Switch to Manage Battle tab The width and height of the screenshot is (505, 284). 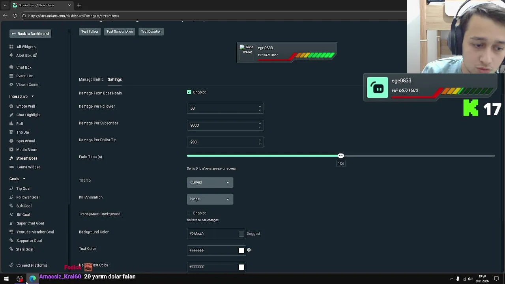pyautogui.click(x=91, y=79)
